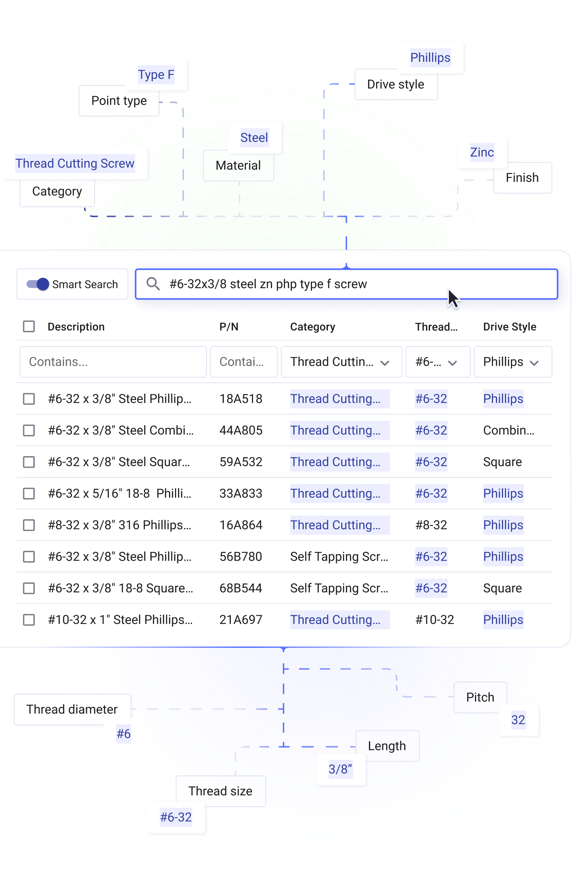Click the #6-32 chip in row 44A805
The width and height of the screenshot is (572, 872).
431,430
